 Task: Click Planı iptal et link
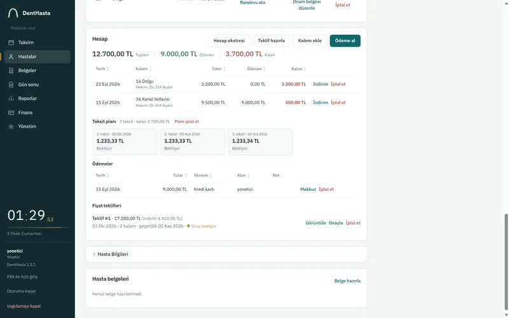tap(186, 121)
